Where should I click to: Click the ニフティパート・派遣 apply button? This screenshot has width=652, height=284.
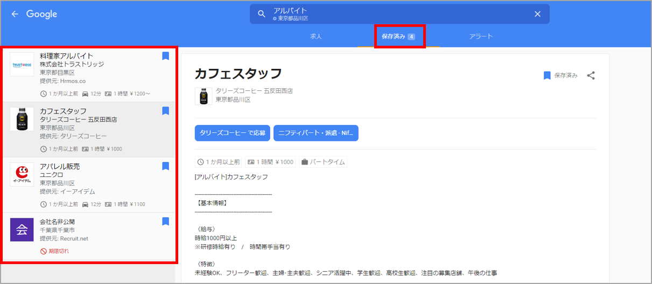[x=316, y=133]
